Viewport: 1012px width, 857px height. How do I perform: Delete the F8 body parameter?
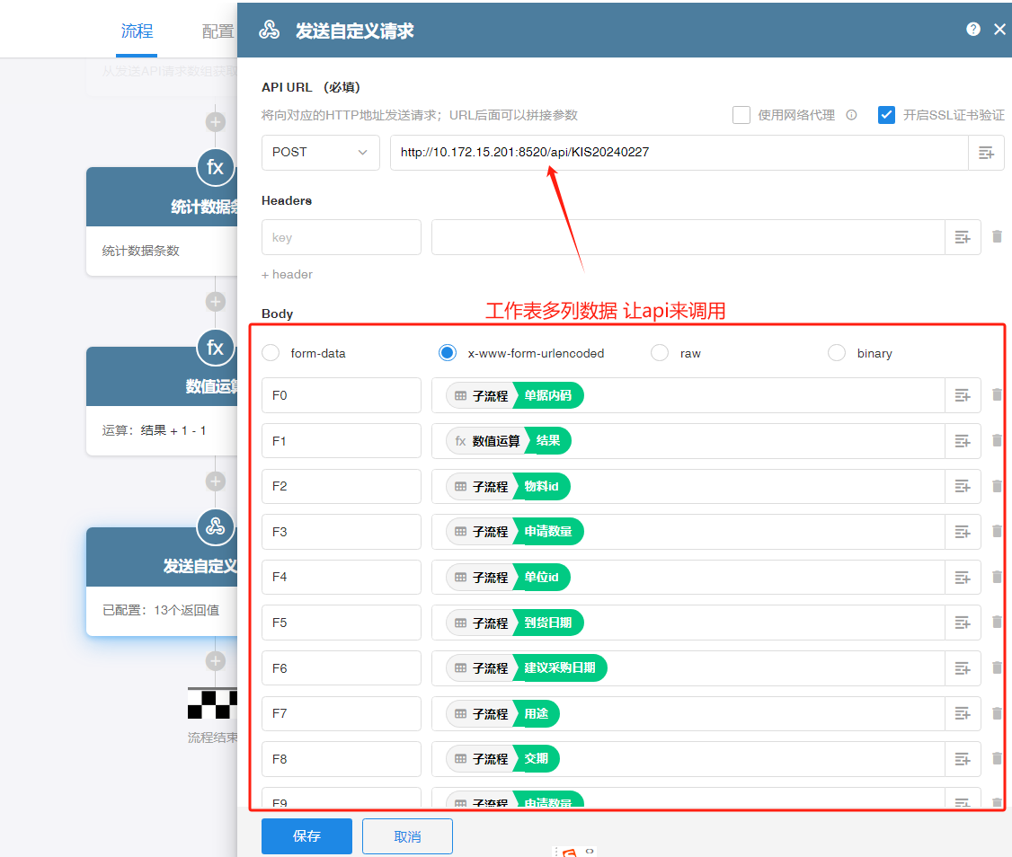(x=997, y=759)
